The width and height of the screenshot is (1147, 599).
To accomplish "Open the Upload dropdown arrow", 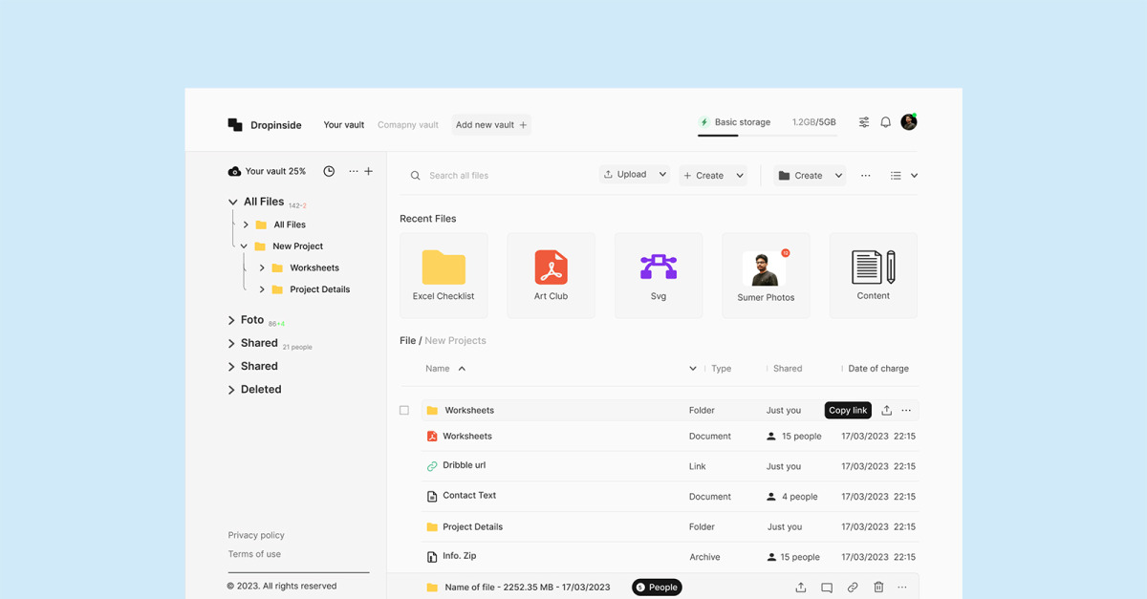I will (x=662, y=175).
